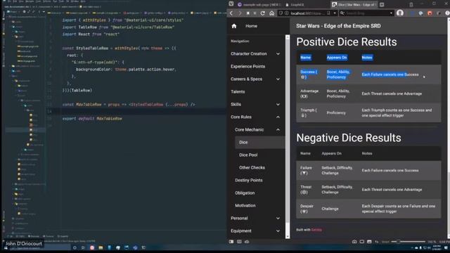Click the 'export default MdxTableRow' code line
Image resolution: width=450 pixels, height=253 pixels.
click(x=92, y=119)
